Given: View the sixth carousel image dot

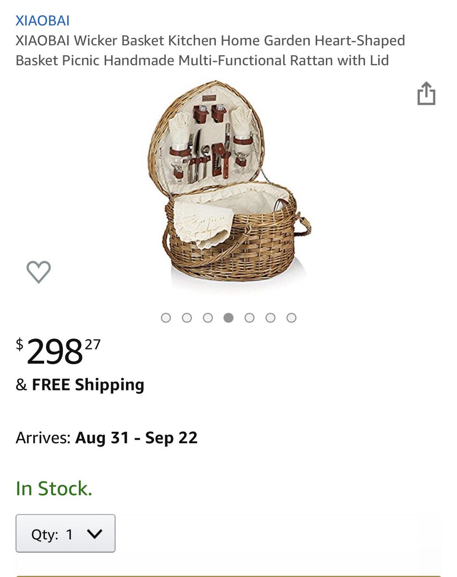Looking at the screenshot, I should pyautogui.click(x=271, y=318).
